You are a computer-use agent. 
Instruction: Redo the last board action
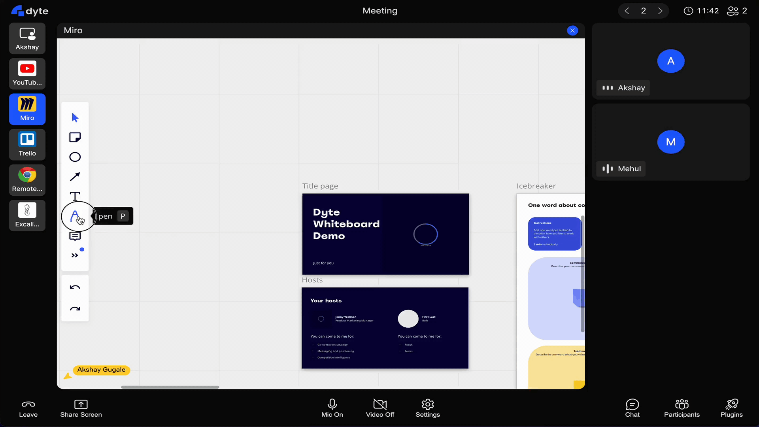(75, 309)
